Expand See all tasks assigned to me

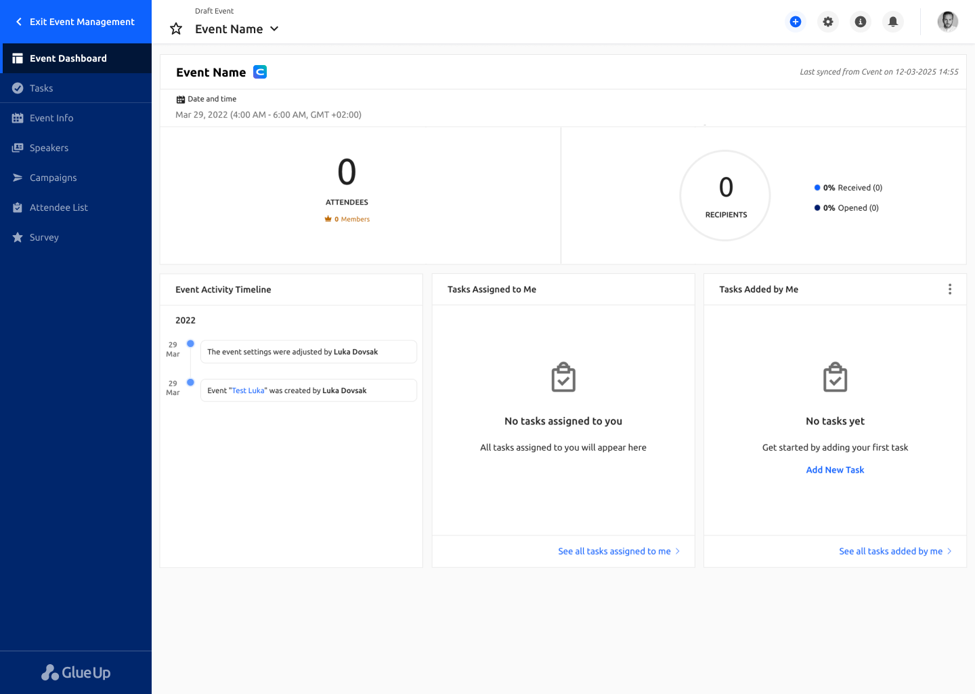tap(615, 551)
